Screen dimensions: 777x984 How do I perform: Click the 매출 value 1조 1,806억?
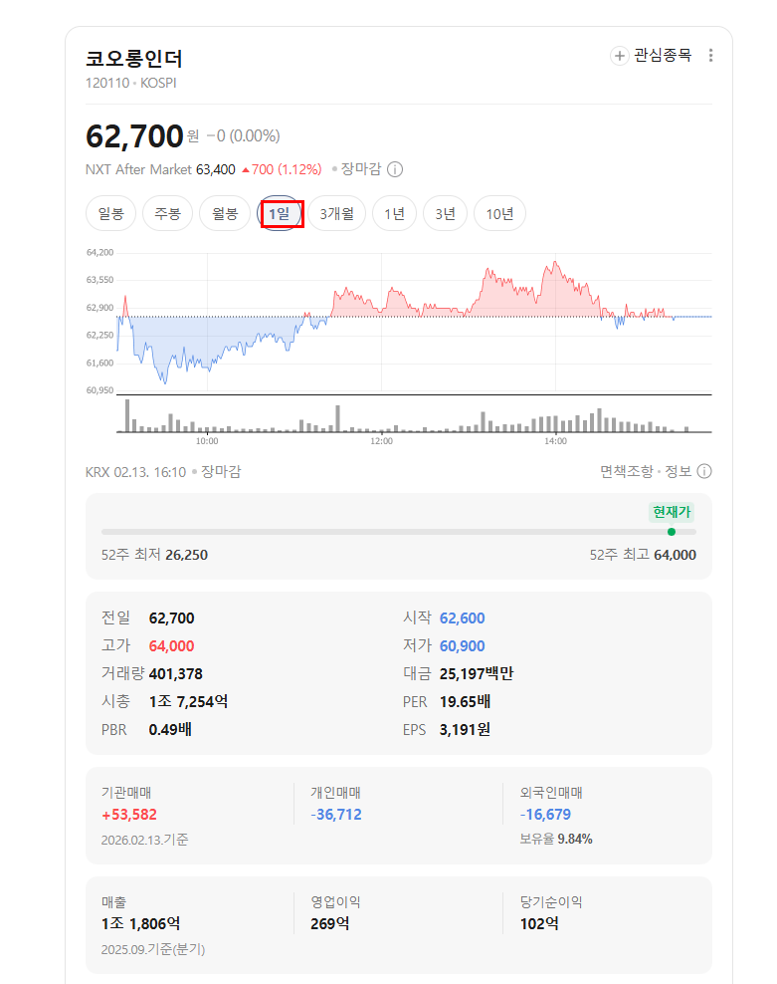coord(141,924)
